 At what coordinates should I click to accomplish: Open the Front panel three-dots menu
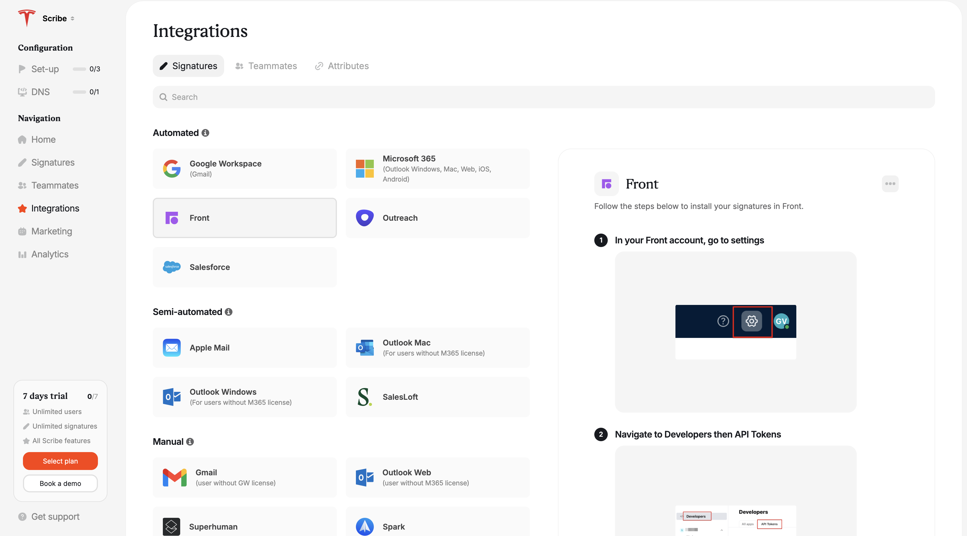(x=890, y=184)
